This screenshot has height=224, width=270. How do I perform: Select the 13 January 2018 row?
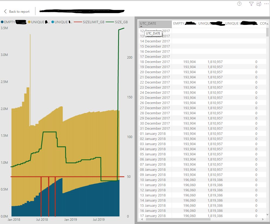click(x=202, y=195)
